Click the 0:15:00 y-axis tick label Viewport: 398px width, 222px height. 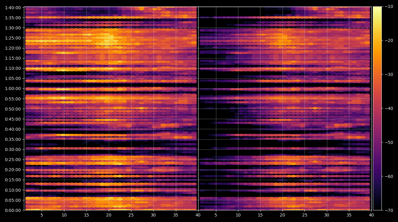coord(13,180)
